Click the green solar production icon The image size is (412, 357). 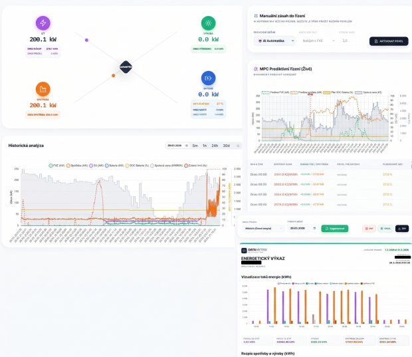209,23
